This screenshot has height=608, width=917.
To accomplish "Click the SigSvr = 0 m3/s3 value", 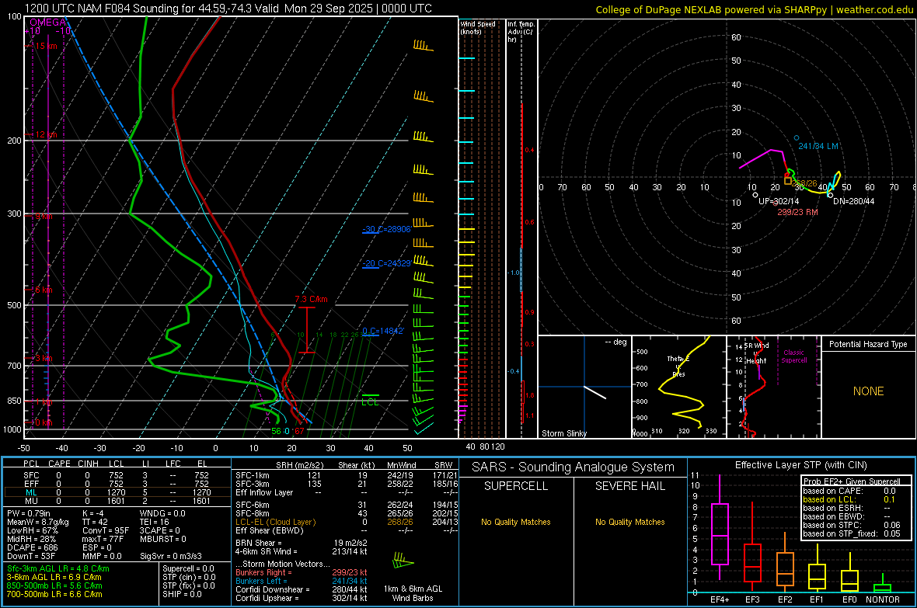I will (x=171, y=556).
